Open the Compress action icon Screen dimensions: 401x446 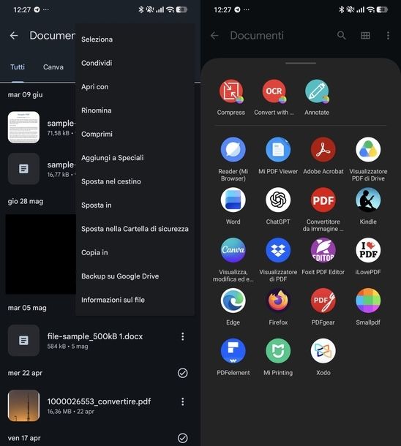[x=231, y=91]
